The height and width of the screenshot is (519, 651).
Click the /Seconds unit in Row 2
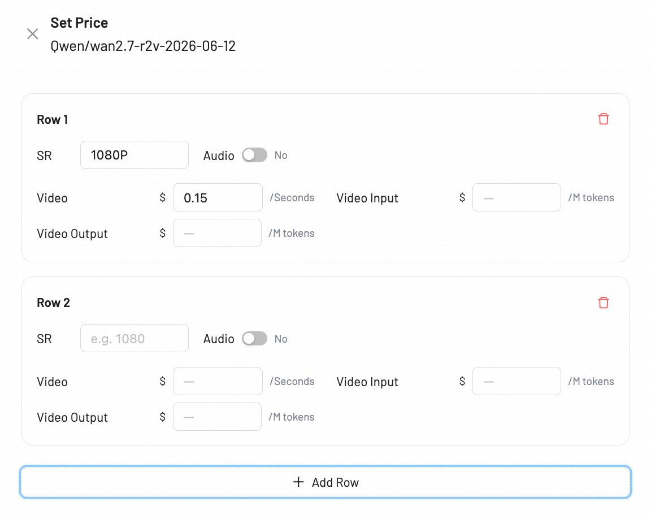(292, 381)
